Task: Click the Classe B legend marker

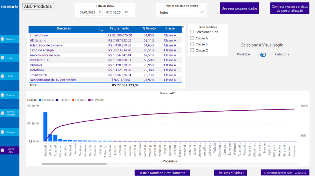Action: pyautogui.click(x=57, y=100)
